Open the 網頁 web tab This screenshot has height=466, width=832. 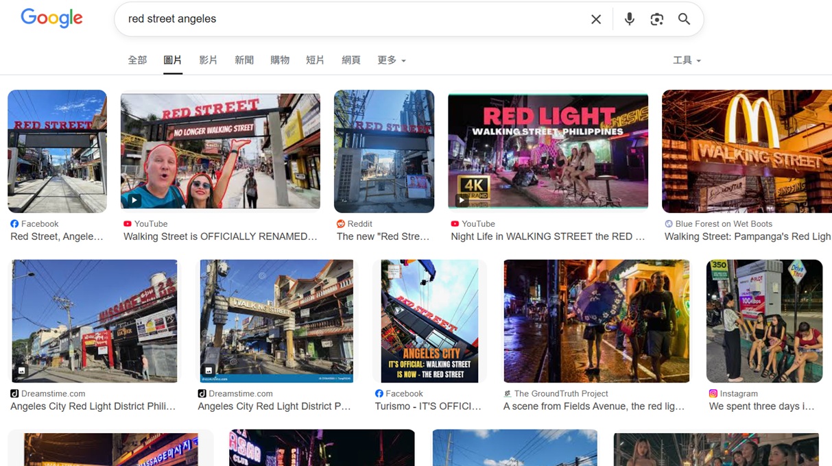tap(351, 60)
